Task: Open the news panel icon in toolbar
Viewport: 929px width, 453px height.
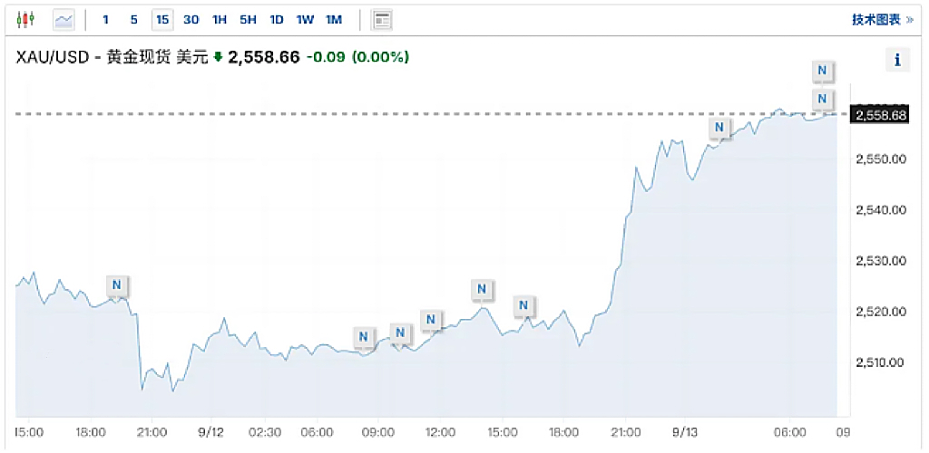Action: (382, 19)
